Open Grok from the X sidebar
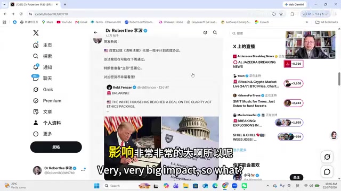Image resolution: width=341 pixels, height=191 pixels. [x=43, y=90]
